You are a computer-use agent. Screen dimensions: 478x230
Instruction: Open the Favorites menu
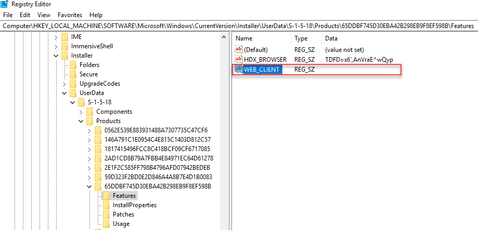click(70, 15)
